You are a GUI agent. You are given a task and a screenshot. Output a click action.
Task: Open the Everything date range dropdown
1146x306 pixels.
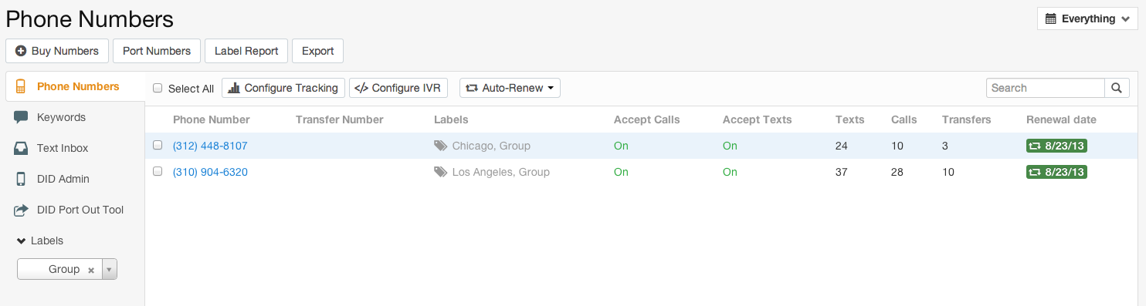[1087, 18]
